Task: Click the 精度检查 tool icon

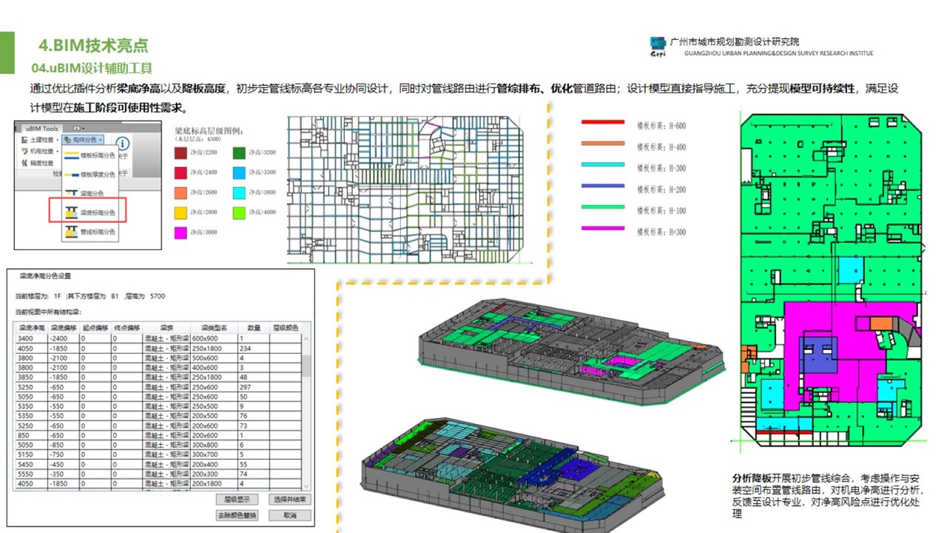Action: 24,163
